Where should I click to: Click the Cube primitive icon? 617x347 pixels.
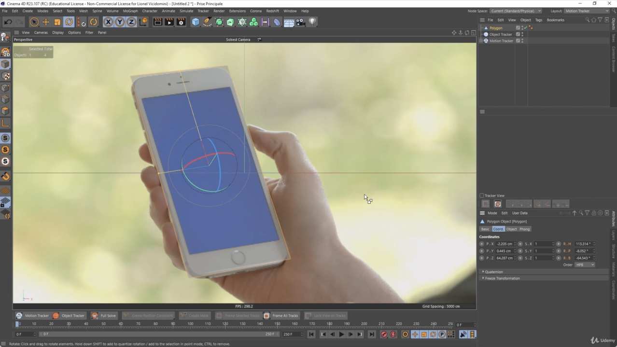pyautogui.click(x=196, y=22)
